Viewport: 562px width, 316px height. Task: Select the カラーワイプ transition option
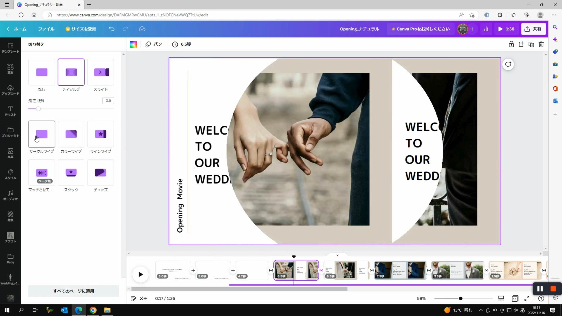(x=71, y=134)
